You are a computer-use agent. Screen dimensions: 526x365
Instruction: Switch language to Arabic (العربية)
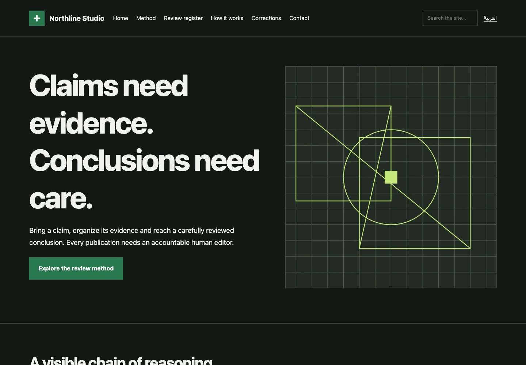coord(490,18)
